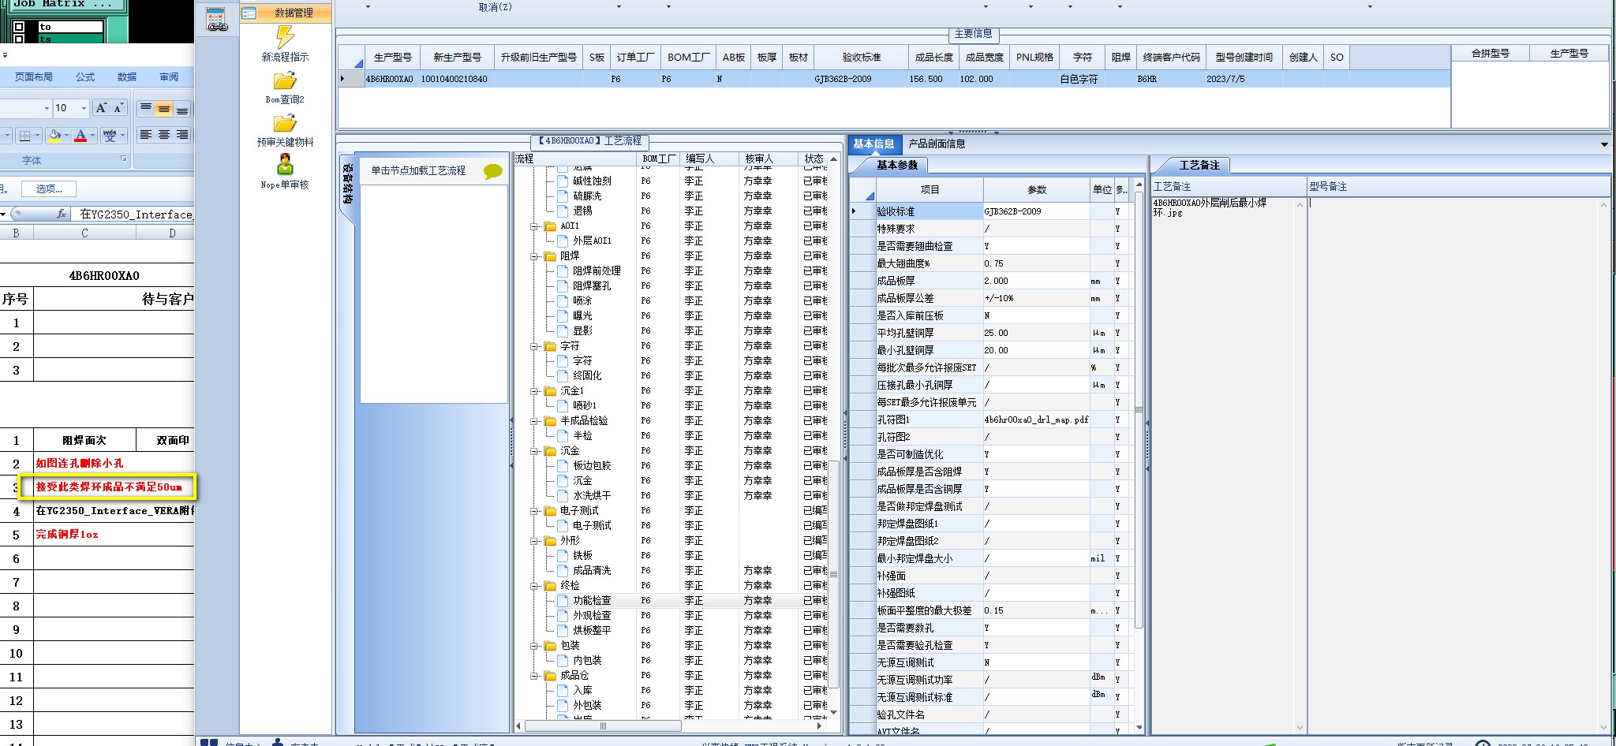Screen dimensions: 1616x746
Task: Apply red font color in Excel
Action: (80, 136)
